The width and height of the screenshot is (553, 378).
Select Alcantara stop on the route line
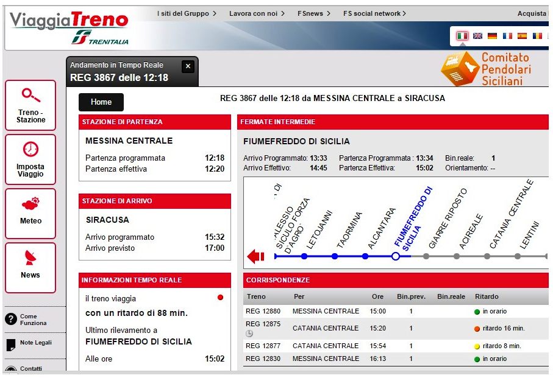tap(365, 256)
